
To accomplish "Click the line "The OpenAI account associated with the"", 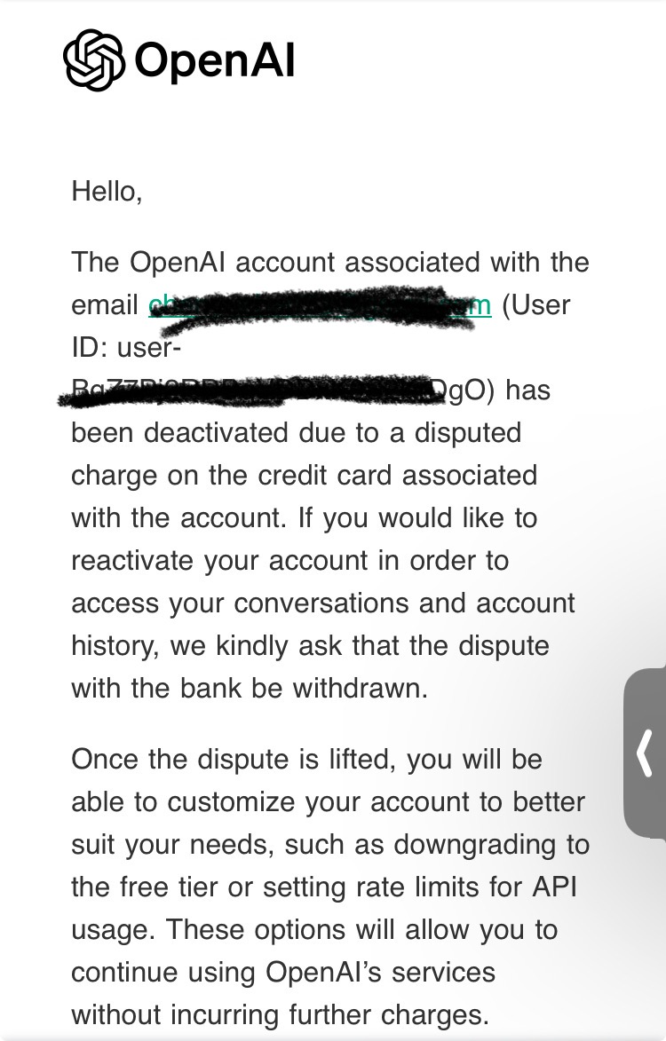I will tap(330, 262).
